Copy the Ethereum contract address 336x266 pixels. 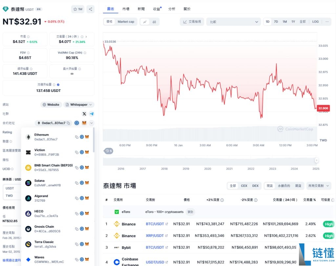(76, 137)
